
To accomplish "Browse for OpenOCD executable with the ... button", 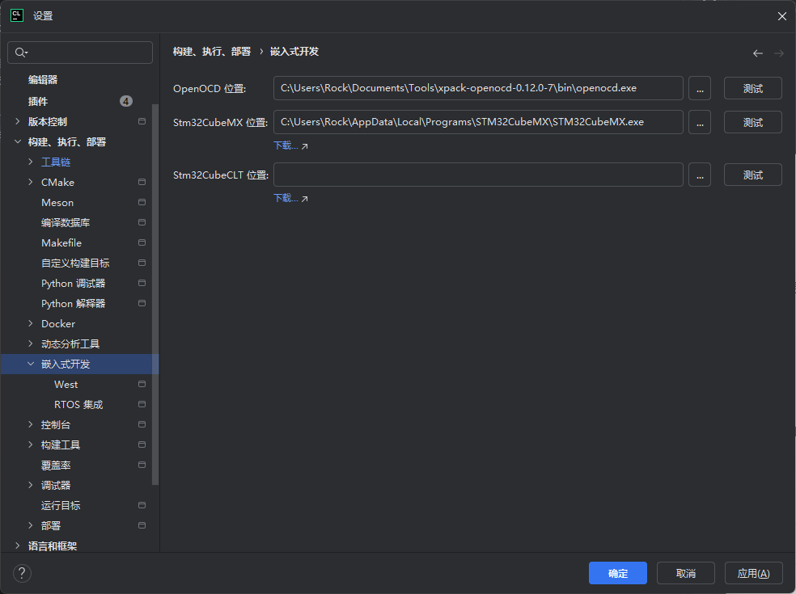I will pyautogui.click(x=699, y=88).
